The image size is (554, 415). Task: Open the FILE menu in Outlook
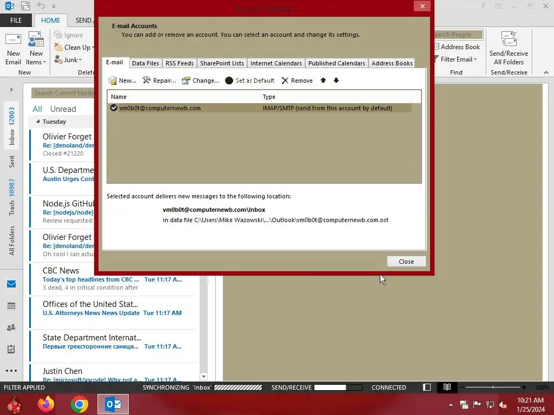click(16, 21)
